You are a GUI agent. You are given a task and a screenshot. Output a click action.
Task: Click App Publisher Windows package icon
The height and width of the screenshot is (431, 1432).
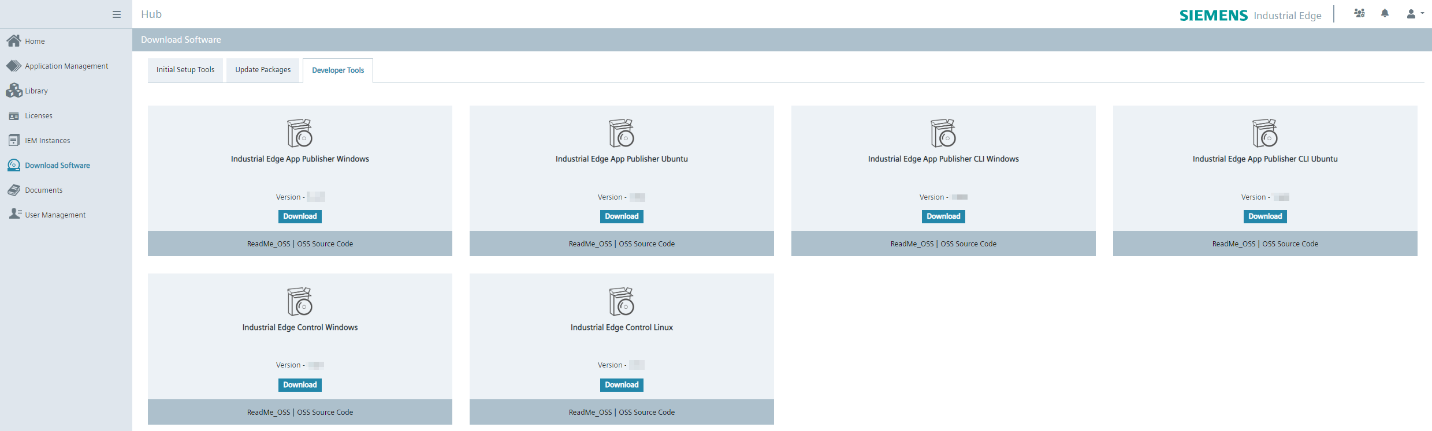[x=300, y=133]
